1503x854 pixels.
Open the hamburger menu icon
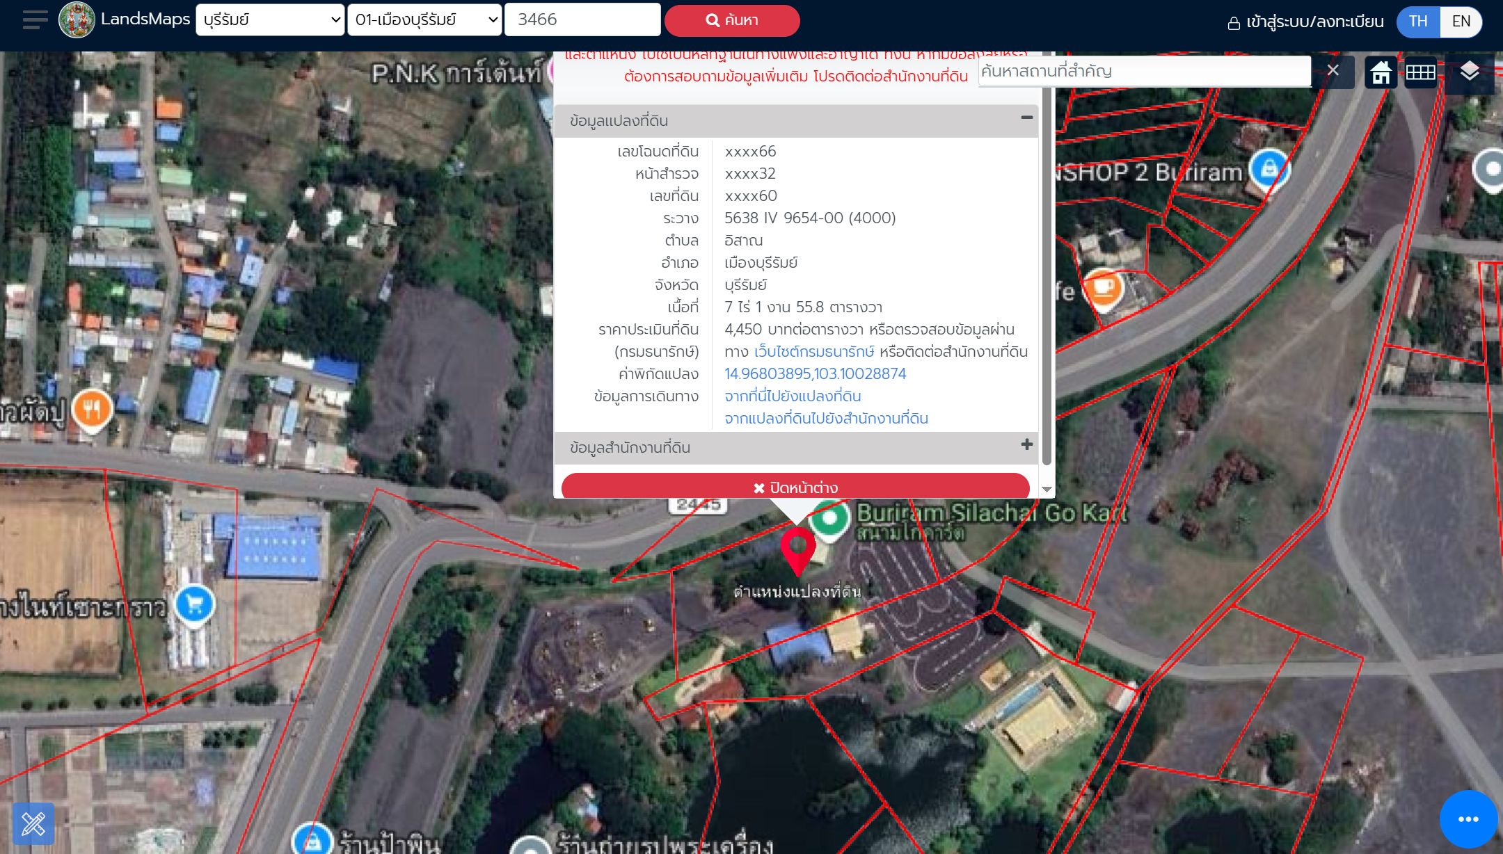pos(35,19)
